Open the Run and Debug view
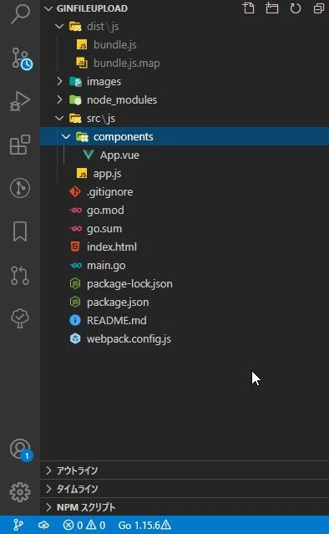Viewport: 329px width, 534px height. click(20, 101)
